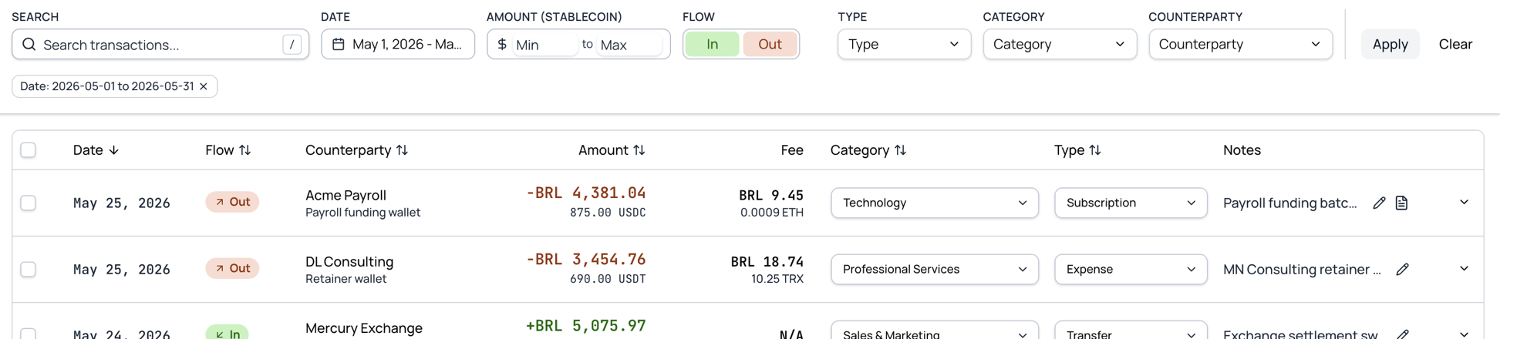Click the search magnifier icon
Screen dimensions: 1527x339
tap(29, 45)
